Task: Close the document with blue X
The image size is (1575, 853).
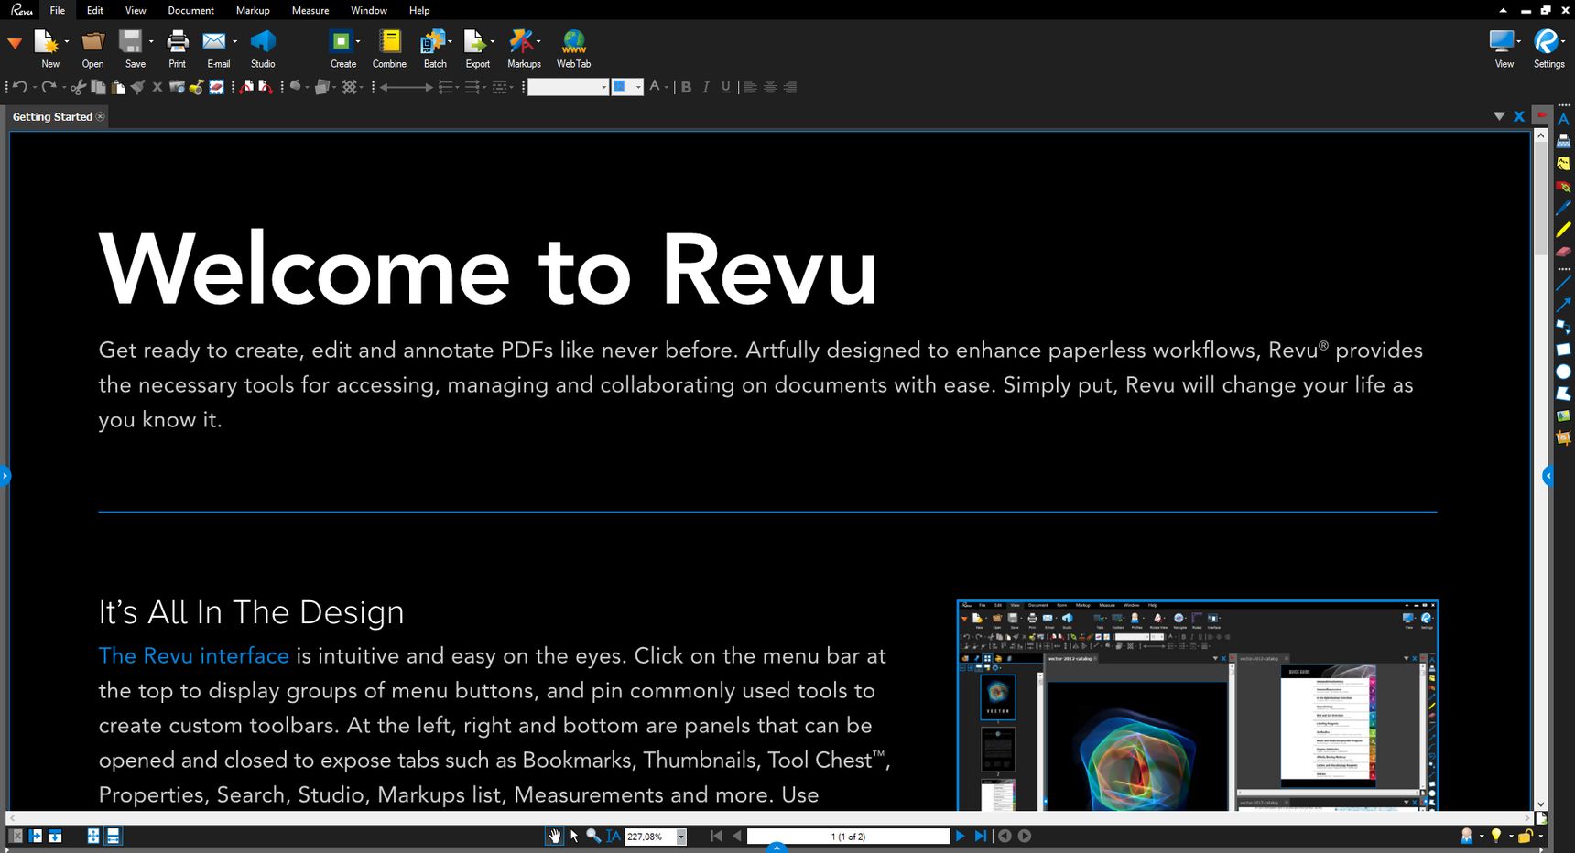Action: (1519, 116)
